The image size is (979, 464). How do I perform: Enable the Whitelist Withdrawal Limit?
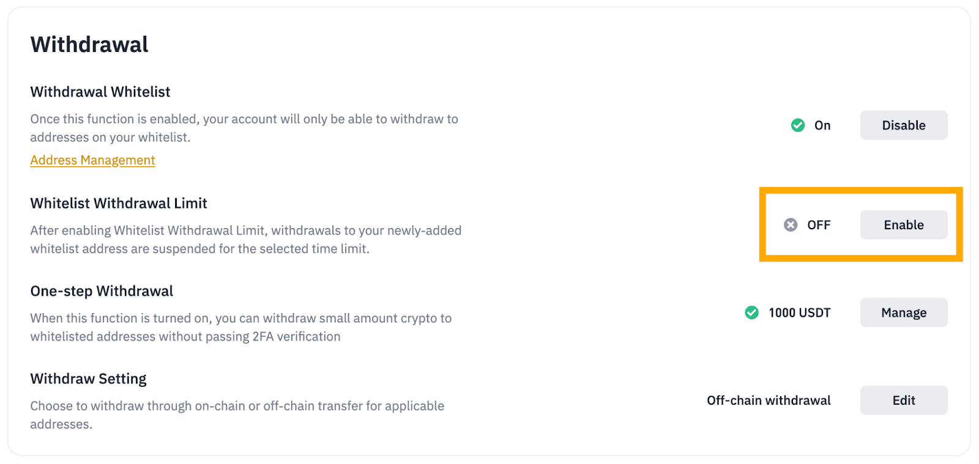[x=903, y=225]
